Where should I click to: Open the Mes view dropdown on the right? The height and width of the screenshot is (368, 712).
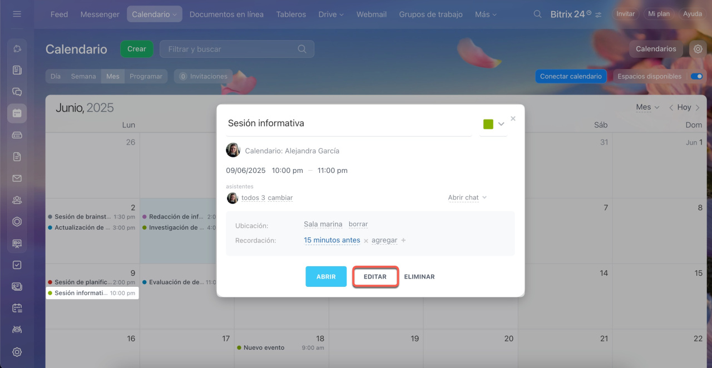point(647,107)
